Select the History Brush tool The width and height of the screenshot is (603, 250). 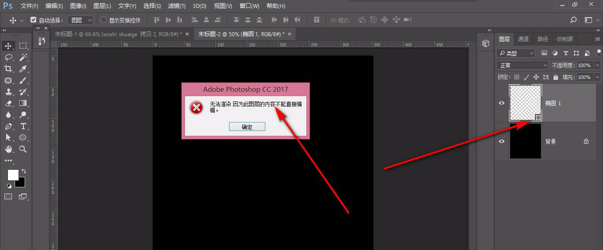pos(23,92)
